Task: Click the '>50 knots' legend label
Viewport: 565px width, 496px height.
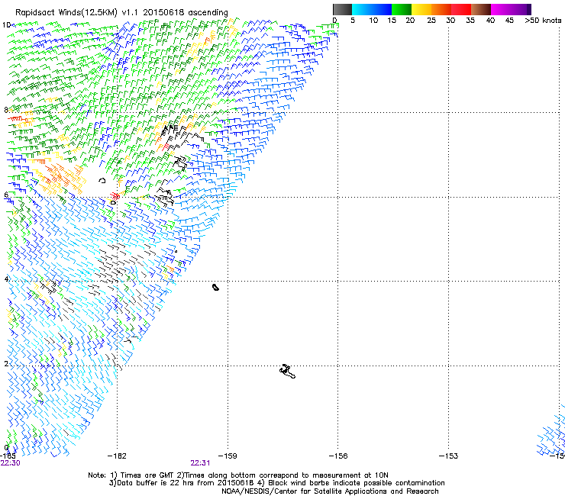Action: [543, 21]
